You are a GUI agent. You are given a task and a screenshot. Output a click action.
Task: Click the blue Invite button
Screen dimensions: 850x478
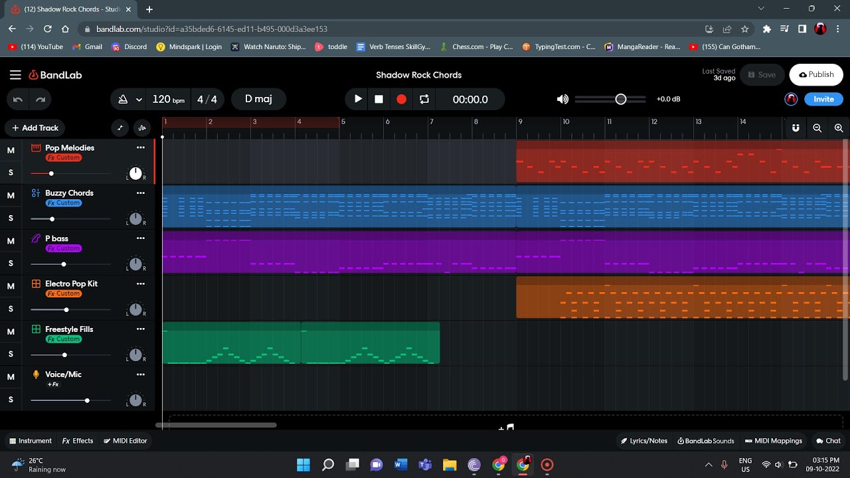click(823, 99)
